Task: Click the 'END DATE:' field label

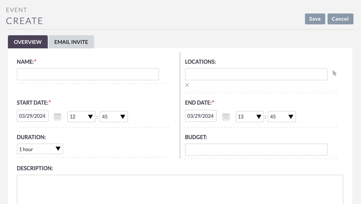Action: tap(199, 103)
